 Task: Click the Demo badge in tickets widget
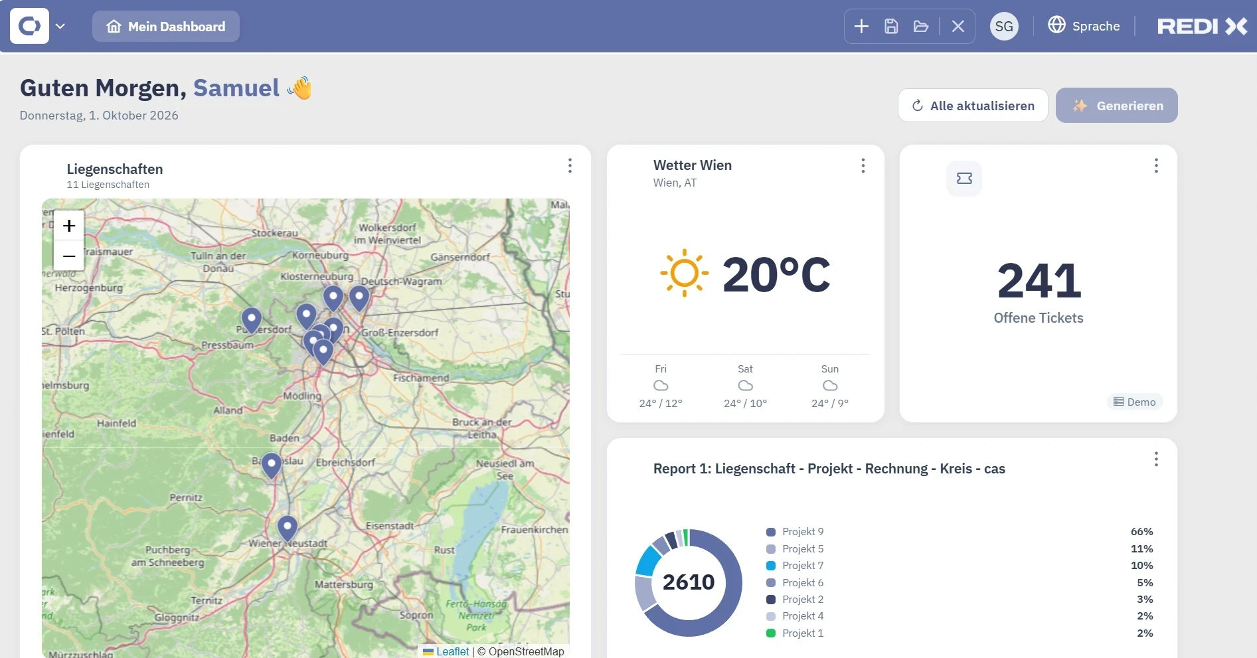click(1135, 402)
